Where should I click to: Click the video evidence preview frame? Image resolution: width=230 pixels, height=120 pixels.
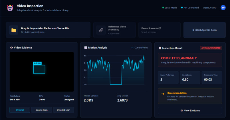coord(42,72)
